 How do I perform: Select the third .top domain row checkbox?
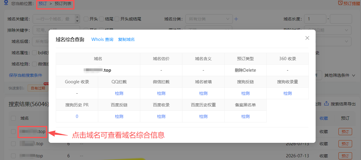pyautogui.click(x=13, y=156)
